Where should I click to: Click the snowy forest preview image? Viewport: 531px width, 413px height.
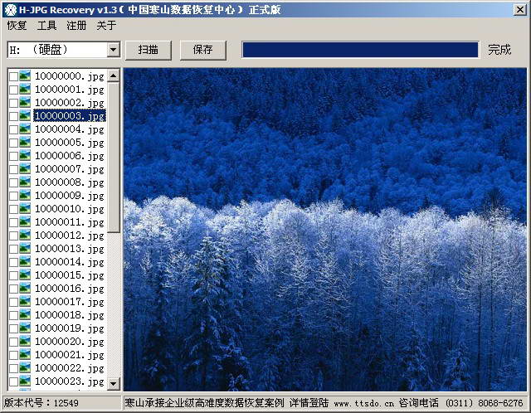pyautogui.click(x=325, y=230)
